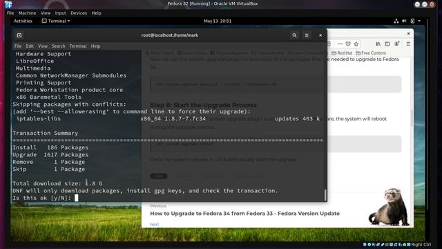
Task: Close the terminal window with X
Action: click(320, 35)
